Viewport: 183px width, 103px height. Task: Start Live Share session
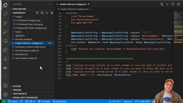(44, 101)
